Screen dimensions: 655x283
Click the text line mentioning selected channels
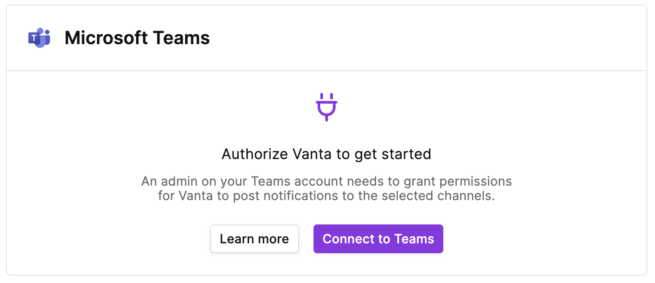click(x=327, y=196)
